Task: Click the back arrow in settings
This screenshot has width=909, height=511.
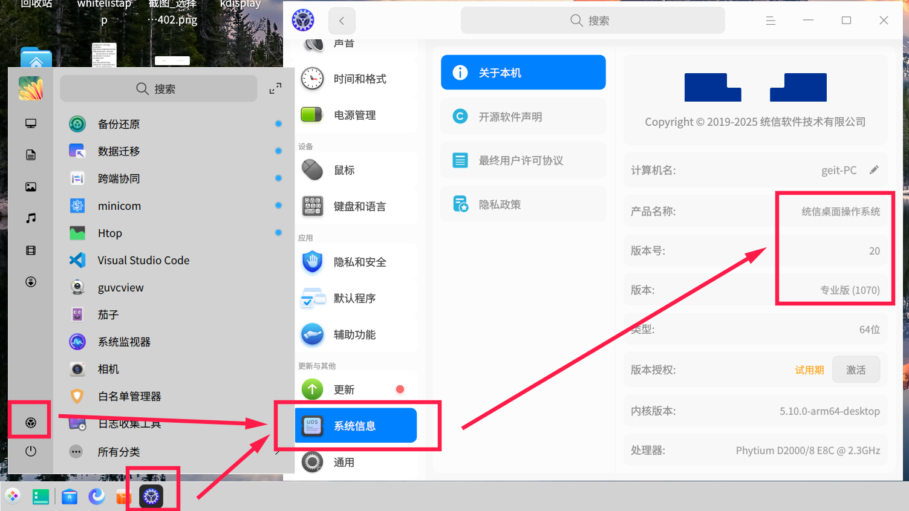Action: 342,20
